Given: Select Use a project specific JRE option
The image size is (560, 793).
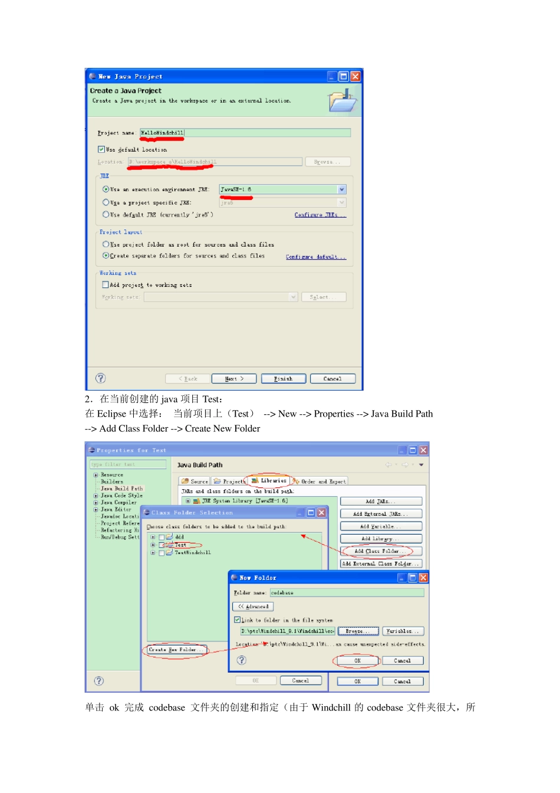Looking at the screenshot, I should [106, 202].
